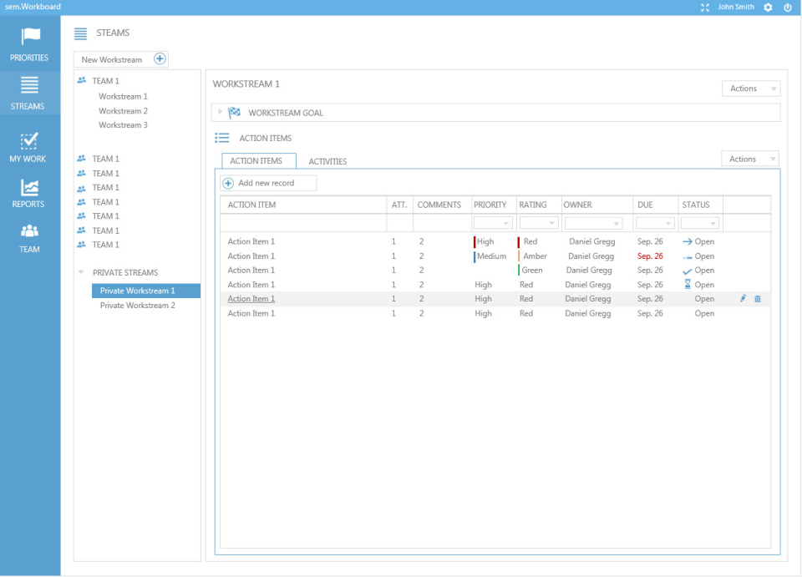
Task: Open the Team people icon in sidebar
Action: pyautogui.click(x=29, y=230)
